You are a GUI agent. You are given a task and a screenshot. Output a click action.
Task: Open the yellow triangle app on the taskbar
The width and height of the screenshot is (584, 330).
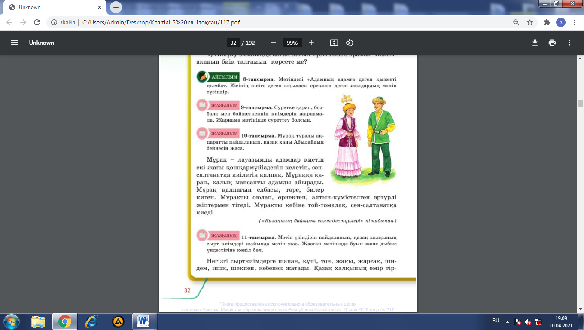point(118,321)
